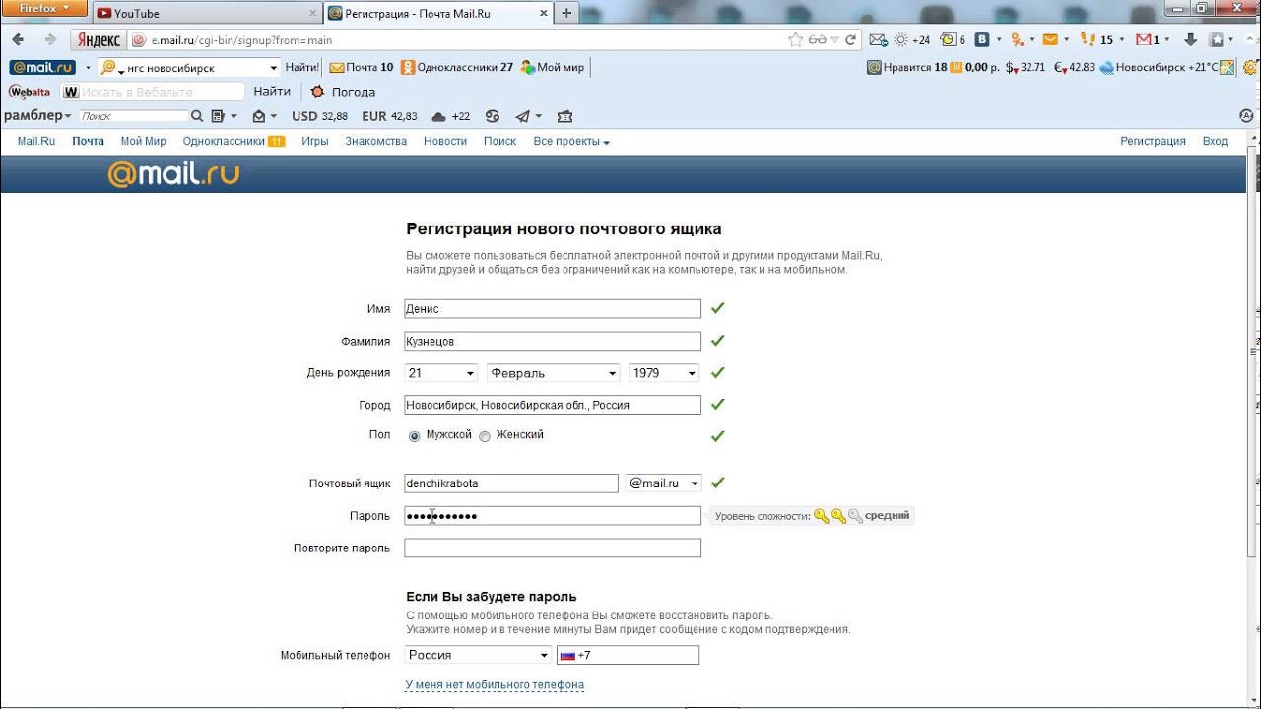Click the Вход link at top right

[1216, 142]
